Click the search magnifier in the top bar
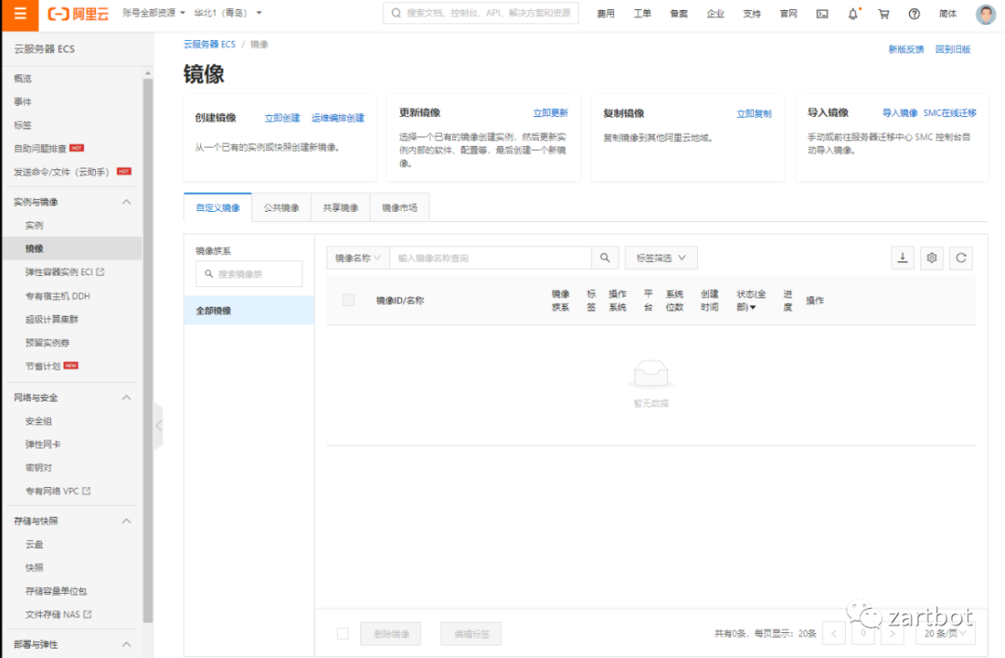The height and width of the screenshot is (658, 1005). click(x=396, y=13)
